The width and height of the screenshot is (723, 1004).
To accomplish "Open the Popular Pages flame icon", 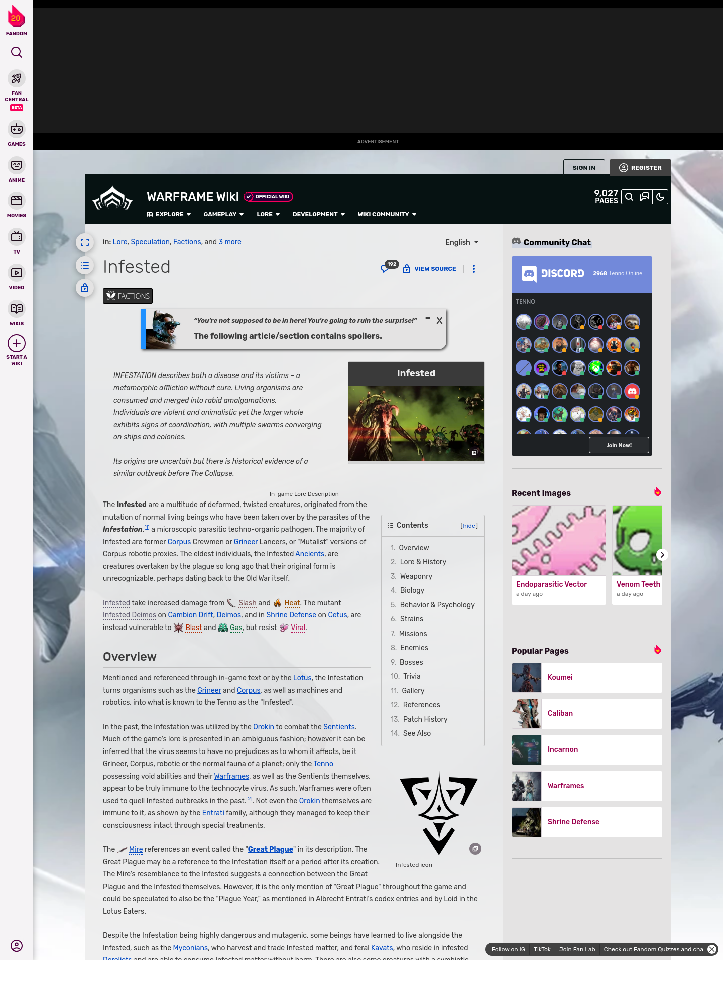I will [657, 650].
